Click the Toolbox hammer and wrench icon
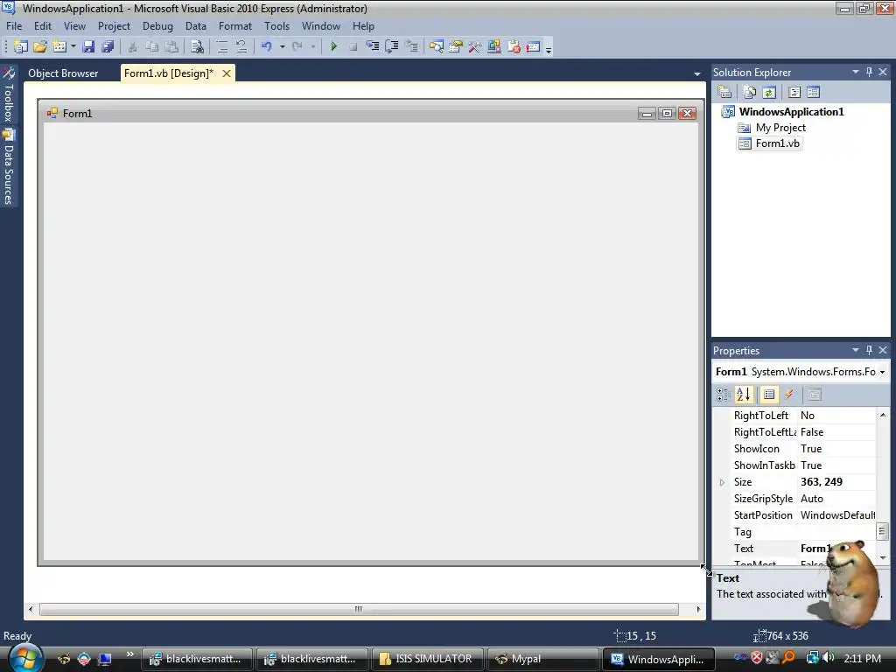This screenshot has height=672, width=896. [475, 47]
